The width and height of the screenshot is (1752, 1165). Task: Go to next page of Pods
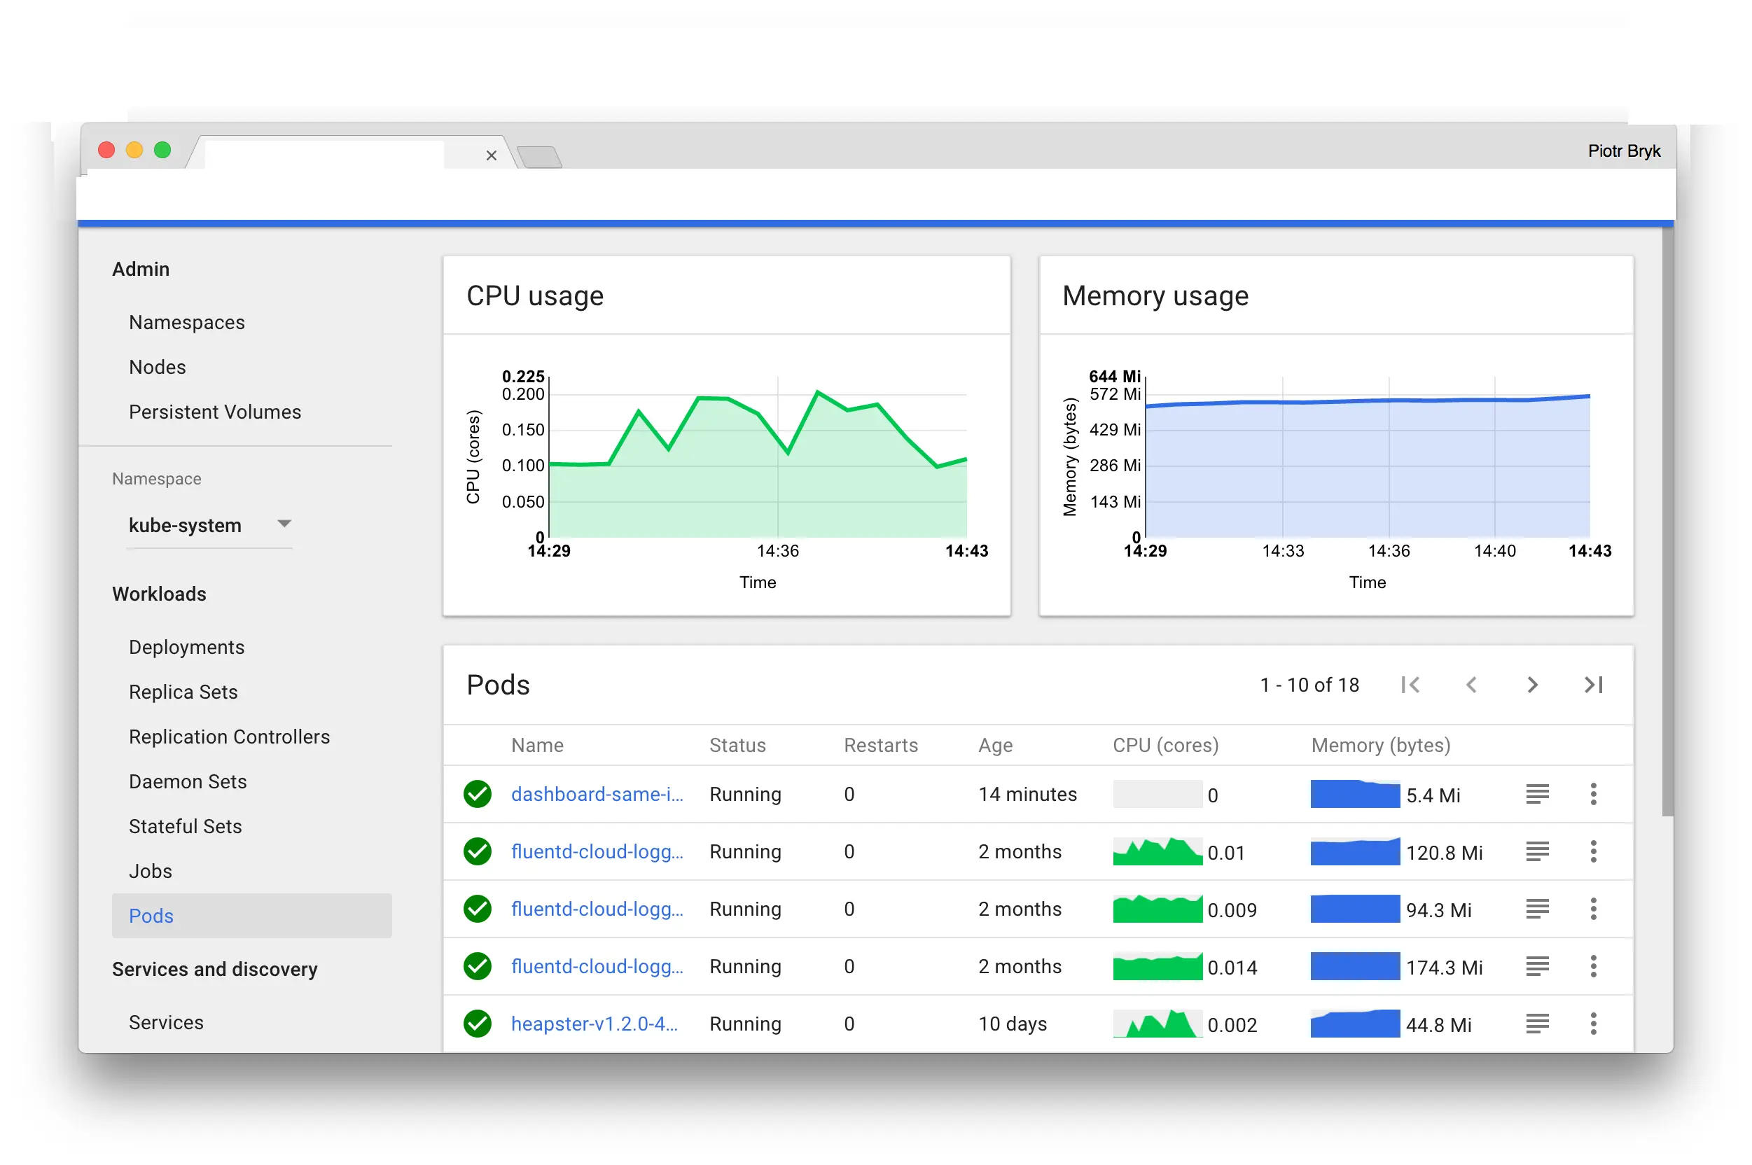tap(1531, 684)
